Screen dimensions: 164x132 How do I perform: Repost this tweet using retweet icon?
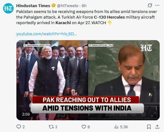coord(51,127)
